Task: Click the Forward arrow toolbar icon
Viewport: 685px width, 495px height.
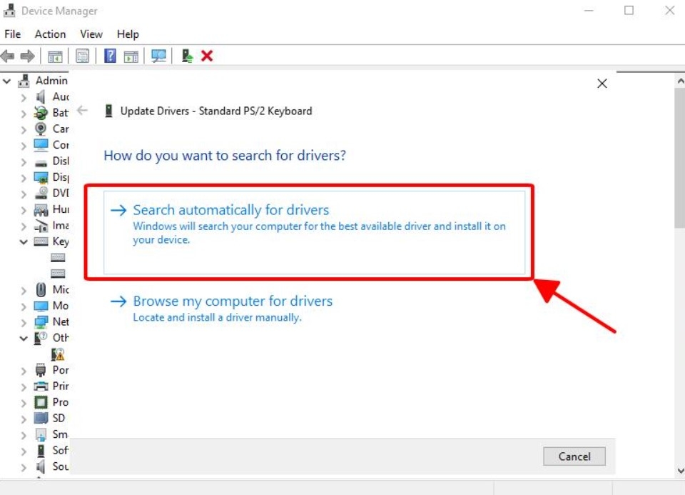Action: 28,56
